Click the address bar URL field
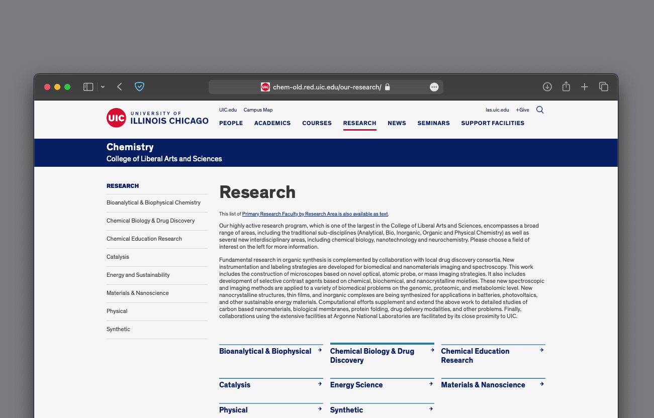654x418 pixels. [x=326, y=87]
